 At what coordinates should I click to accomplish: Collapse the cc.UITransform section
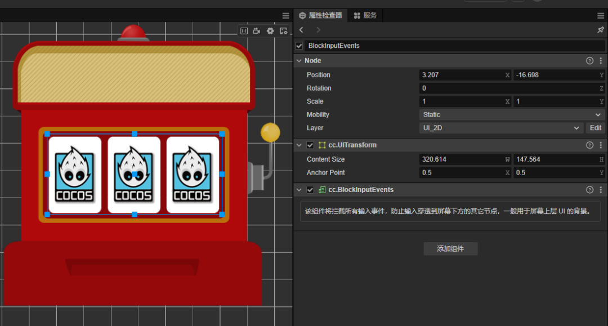299,145
